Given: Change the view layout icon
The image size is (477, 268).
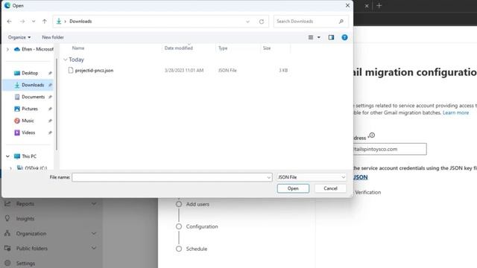Looking at the screenshot, I should (311, 37).
